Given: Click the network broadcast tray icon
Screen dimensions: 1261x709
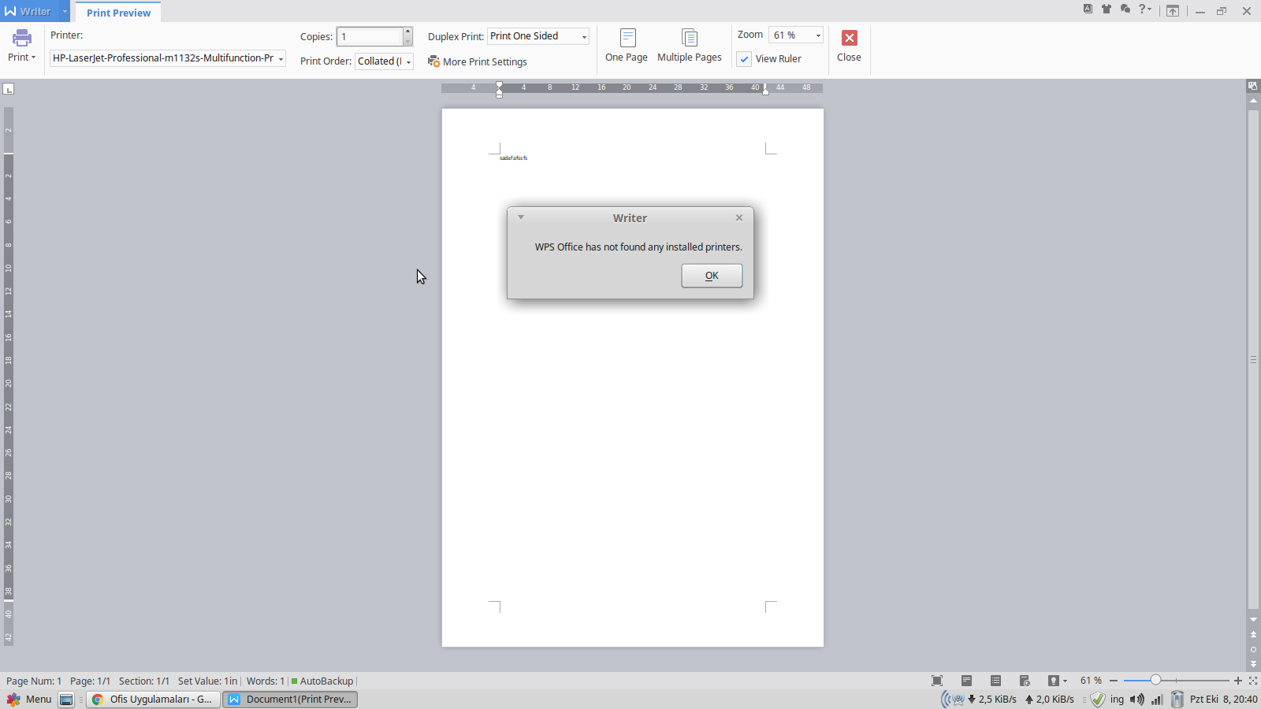Looking at the screenshot, I should click(952, 700).
